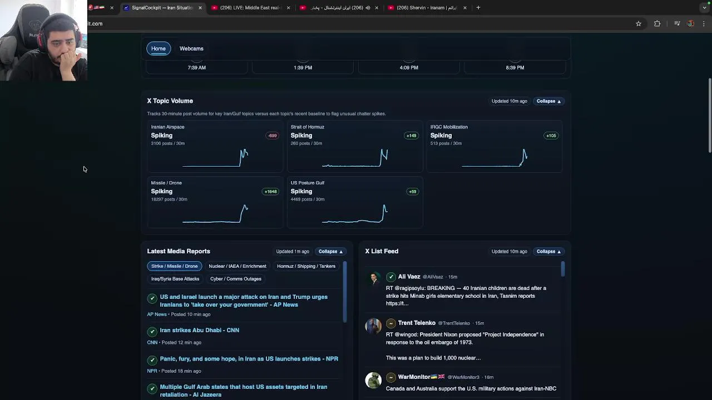Open the Iran strikes Abu Dhabi CNN article
712x400 pixels.
click(x=200, y=330)
